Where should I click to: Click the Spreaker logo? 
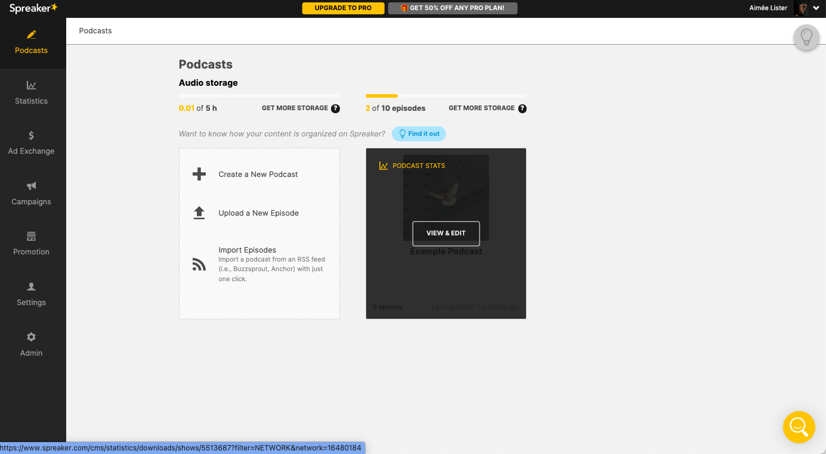(33, 8)
